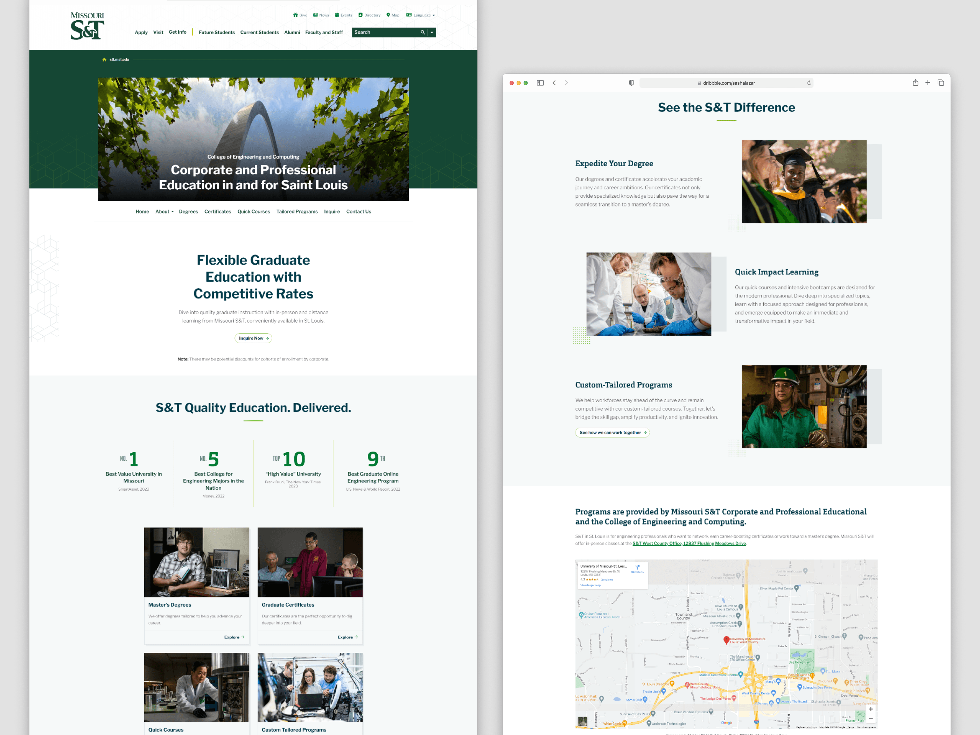Viewport: 980px width, 735px height.
Task: Show the tab overview icon
Action: coord(940,83)
